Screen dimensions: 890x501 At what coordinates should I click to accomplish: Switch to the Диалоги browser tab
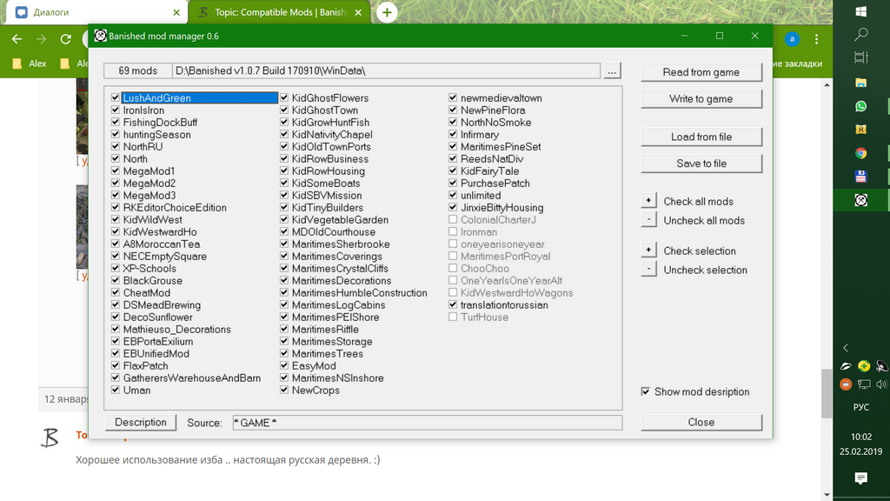coord(96,12)
